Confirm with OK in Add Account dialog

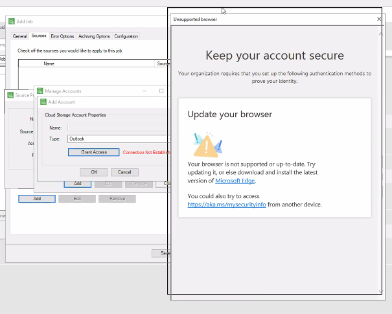pos(94,172)
